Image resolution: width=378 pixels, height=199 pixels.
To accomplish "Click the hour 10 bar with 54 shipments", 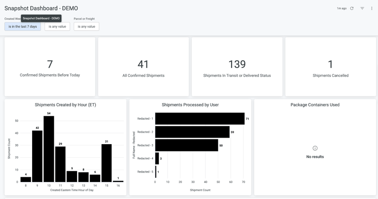I will point(49,149).
